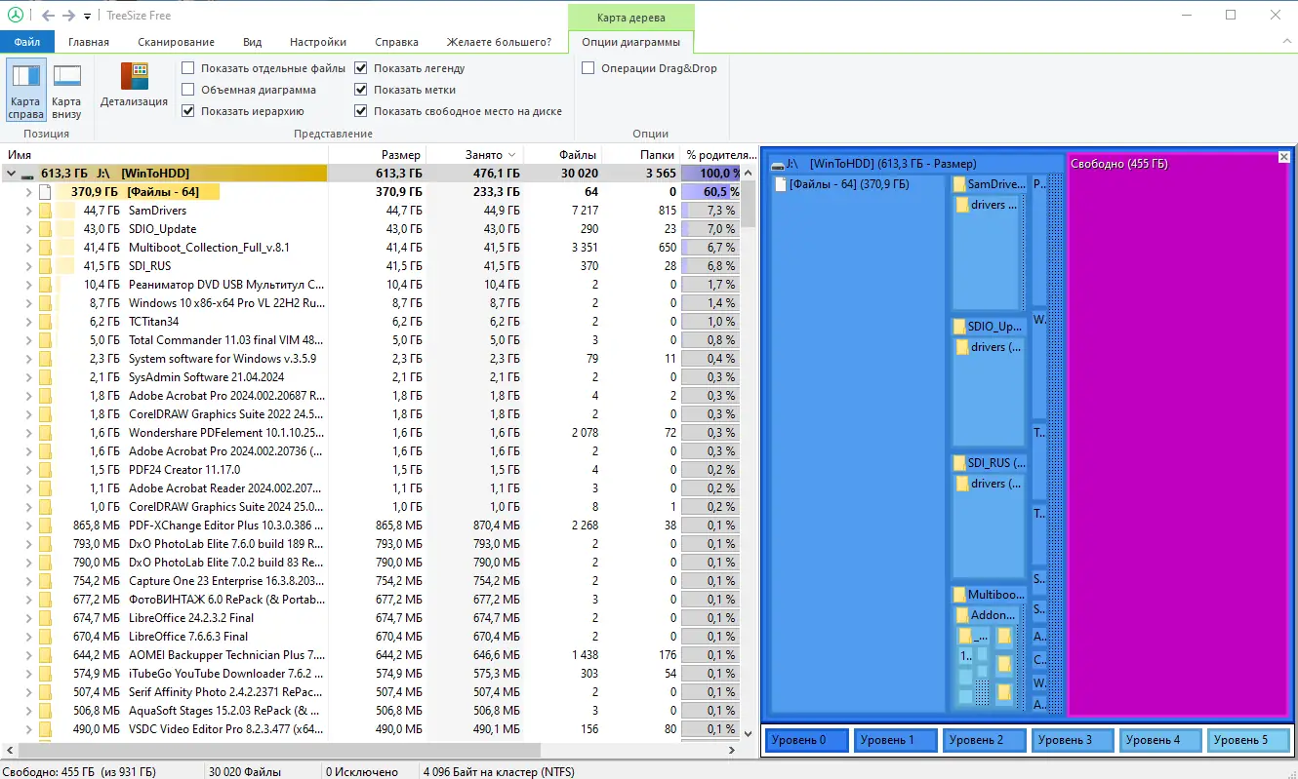Open the Файл menu

click(x=27, y=42)
